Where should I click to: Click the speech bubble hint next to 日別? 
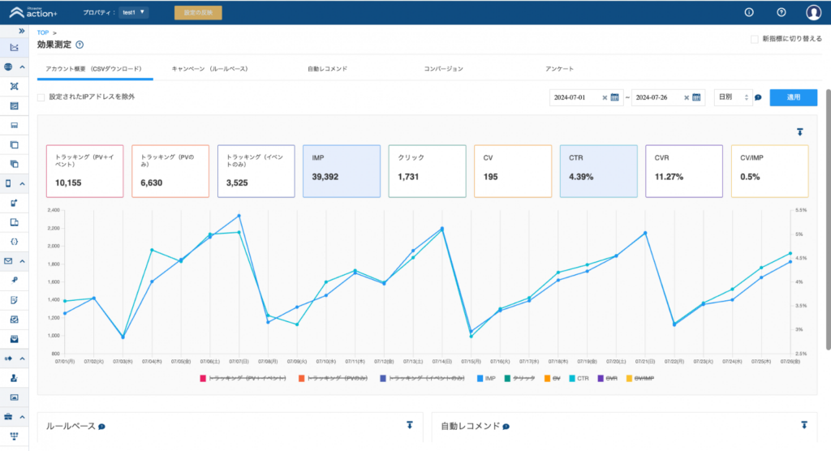pos(758,97)
